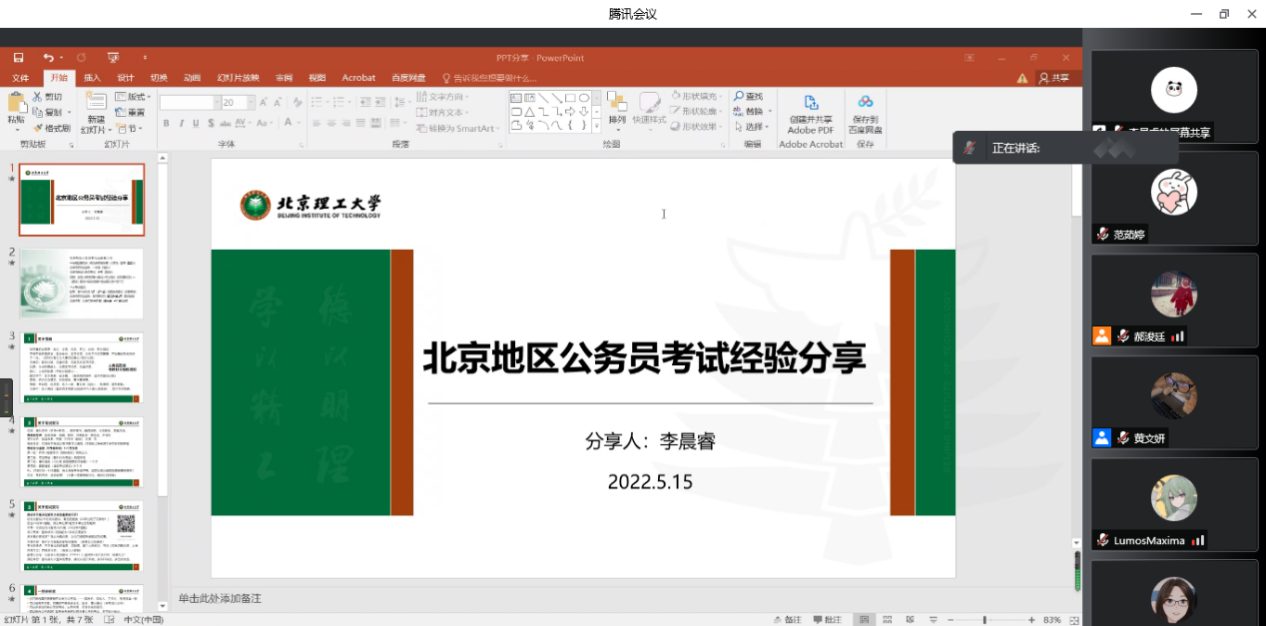1266x626 pixels.
Task: Select Format Painter (格式刷) tool
Action: point(51,128)
